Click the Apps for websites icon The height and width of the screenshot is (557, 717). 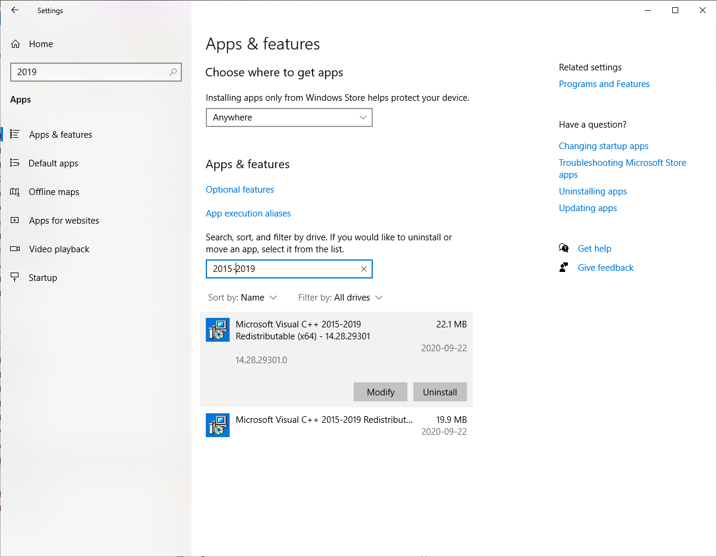[x=16, y=221]
